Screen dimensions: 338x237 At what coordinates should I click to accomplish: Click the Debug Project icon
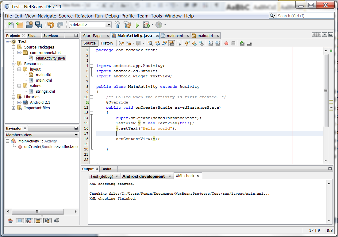(x=146, y=25)
